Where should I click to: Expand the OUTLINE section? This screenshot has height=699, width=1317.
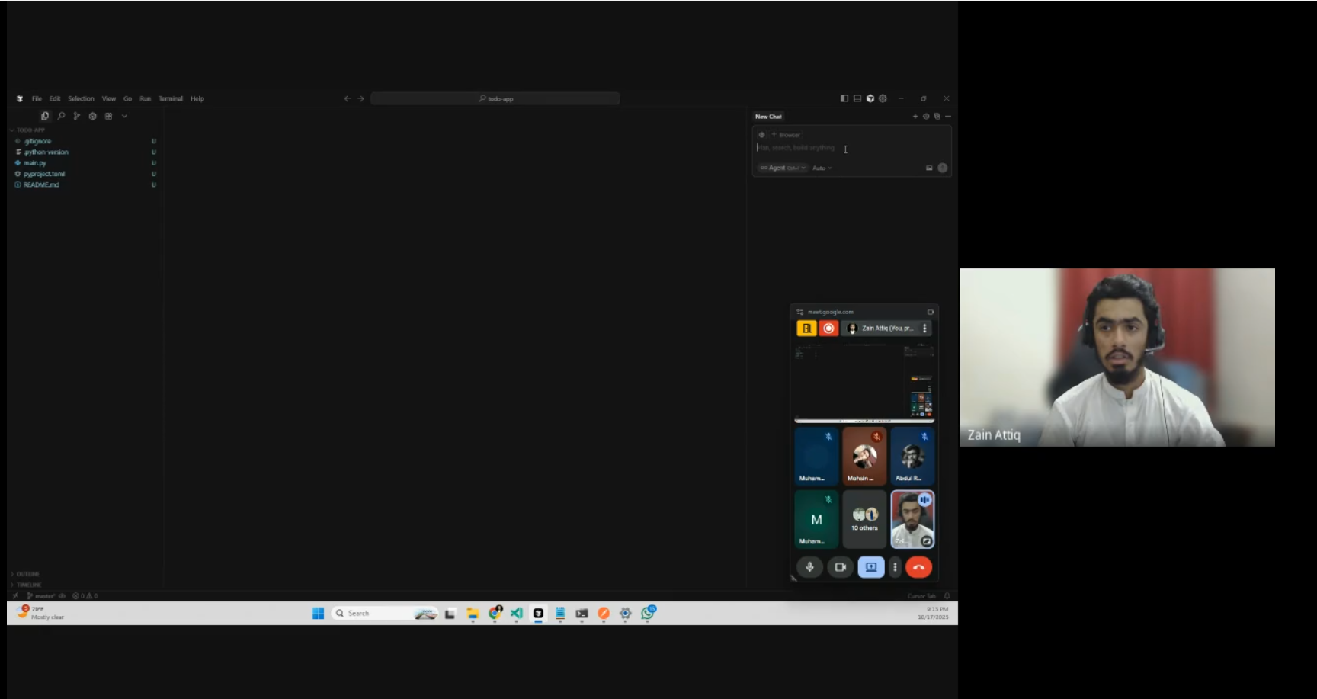coord(27,574)
